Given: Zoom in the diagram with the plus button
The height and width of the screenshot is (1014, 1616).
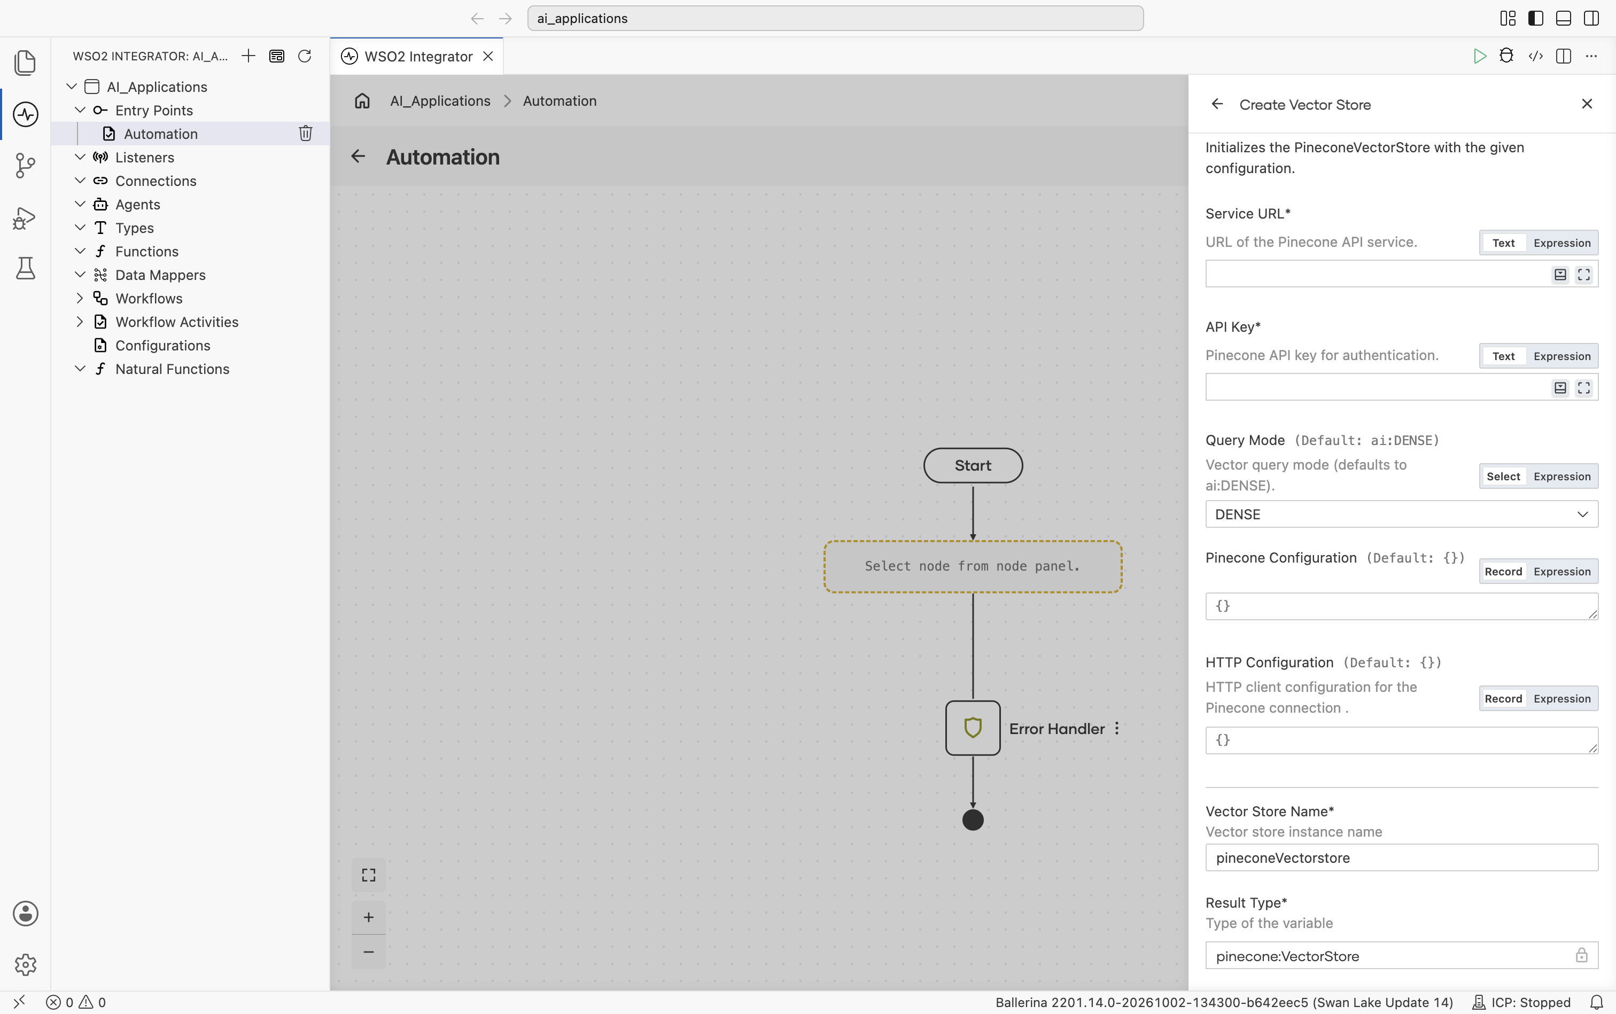Looking at the screenshot, I should 368,917.
